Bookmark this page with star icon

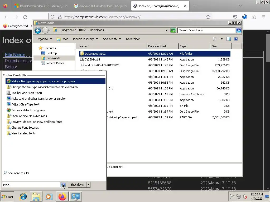[208, 17]
